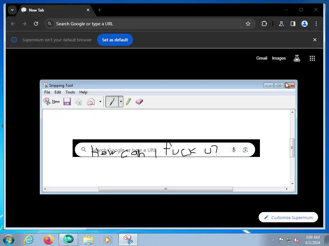Open the Pen options dropdown arrow
The height and width of the screenshot is (246, 329).
[121, 102]
